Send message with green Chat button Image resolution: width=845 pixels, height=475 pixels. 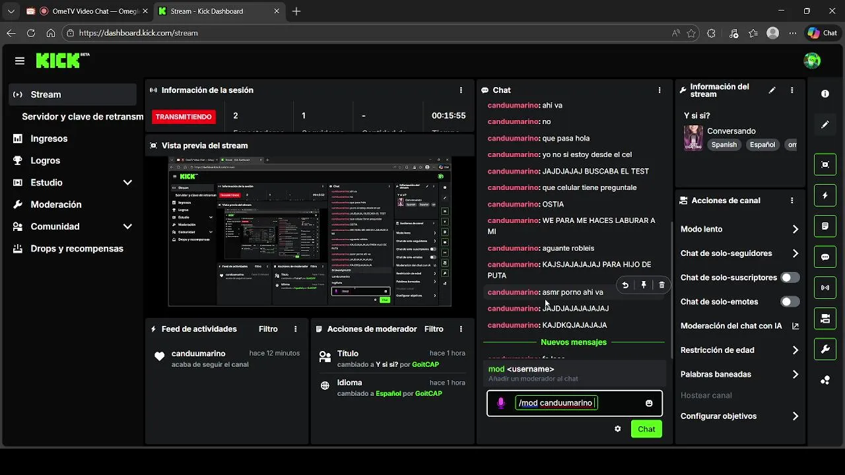[646, 429]
